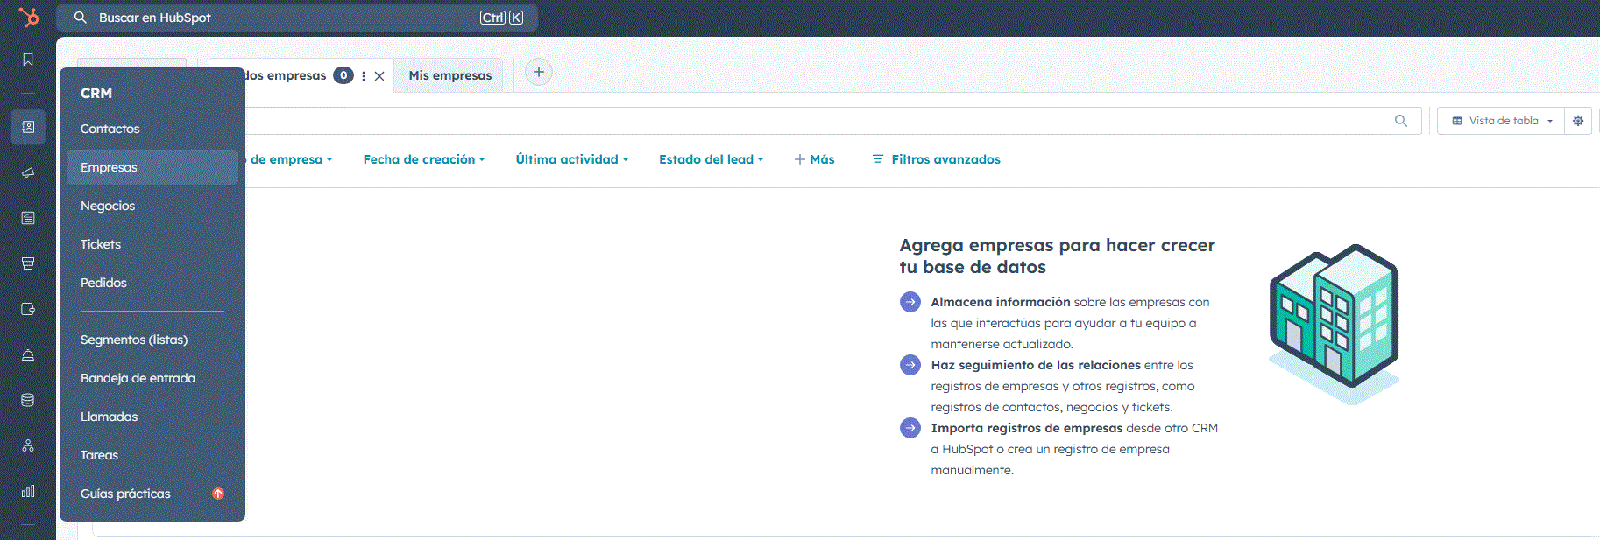Click the buildings illustration
1600x540 pixels.
[x=1334, y=324]
